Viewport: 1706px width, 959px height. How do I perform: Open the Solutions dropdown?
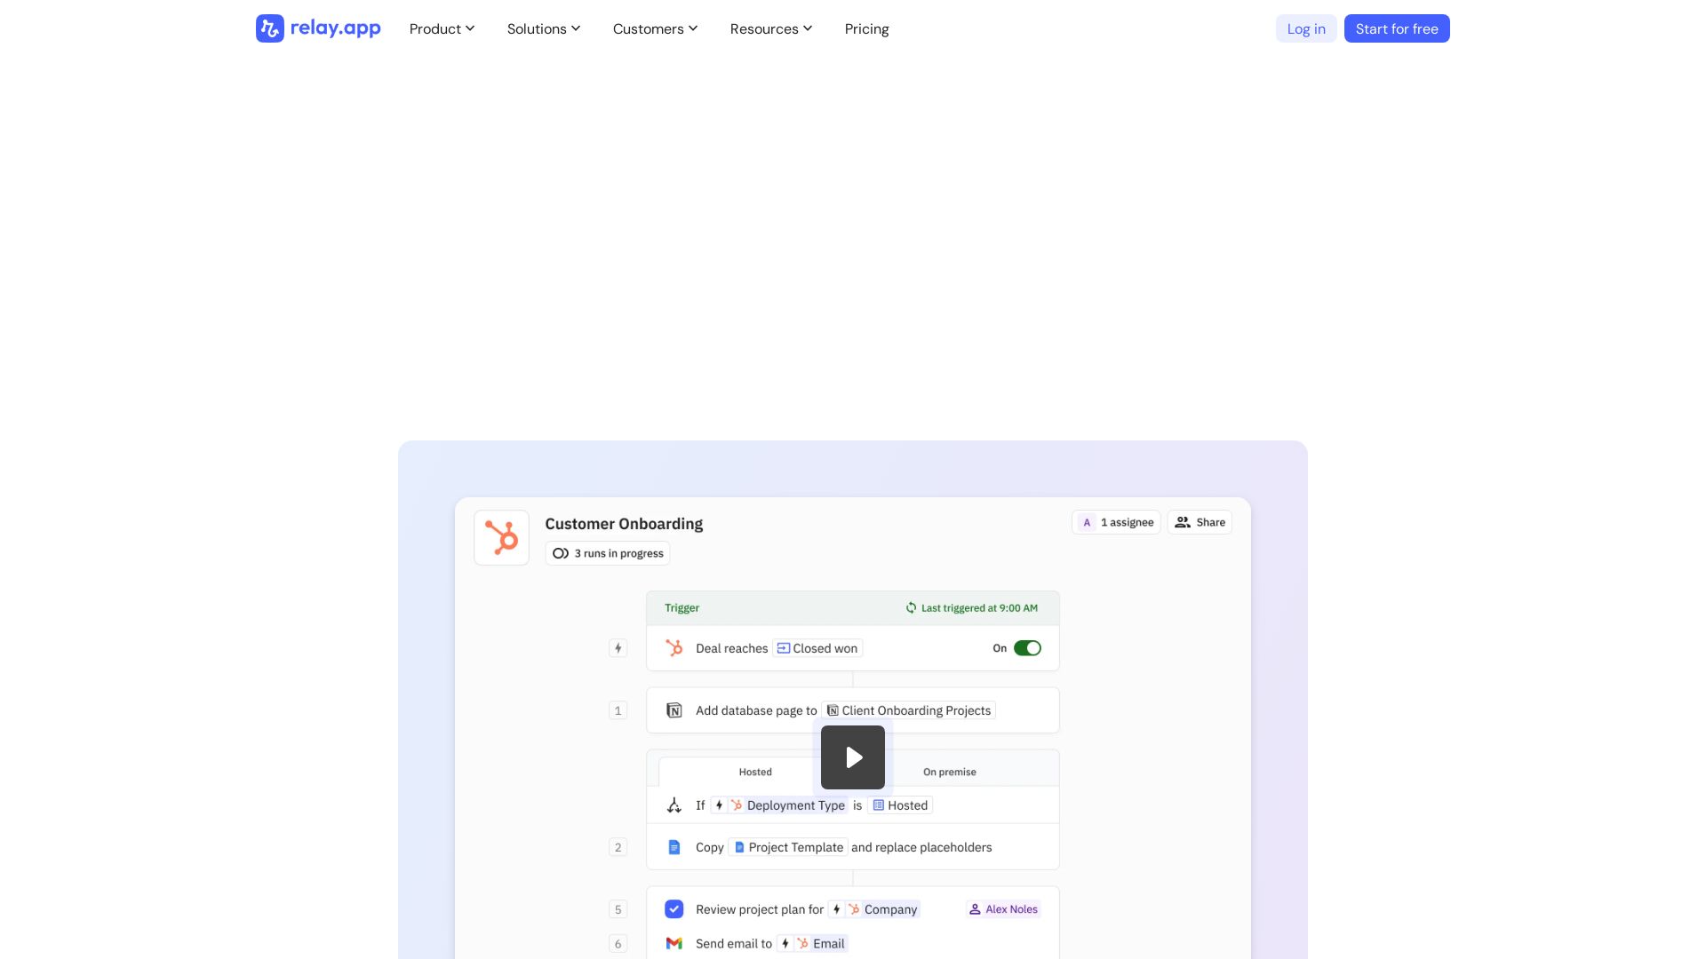(x=544, y=28)
